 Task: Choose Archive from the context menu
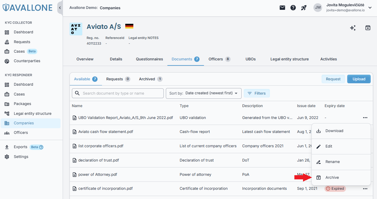[341, 178]
